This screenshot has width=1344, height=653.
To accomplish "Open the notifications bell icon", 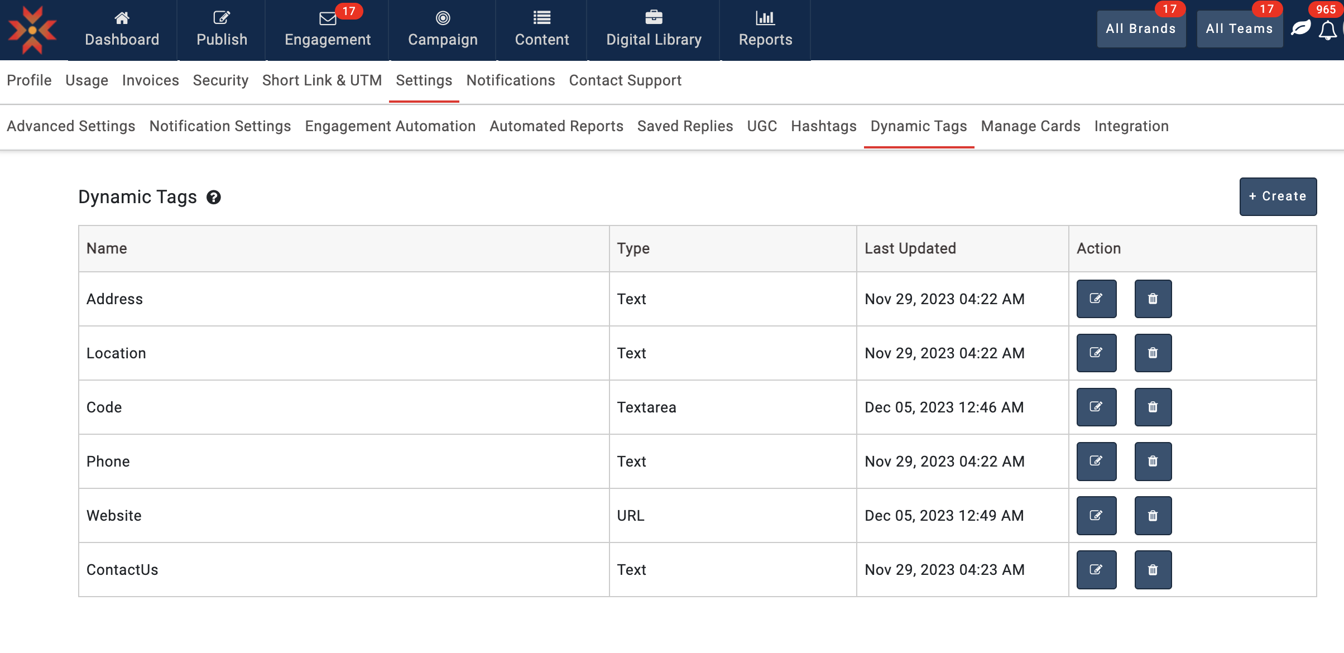I will [1327, 30].
